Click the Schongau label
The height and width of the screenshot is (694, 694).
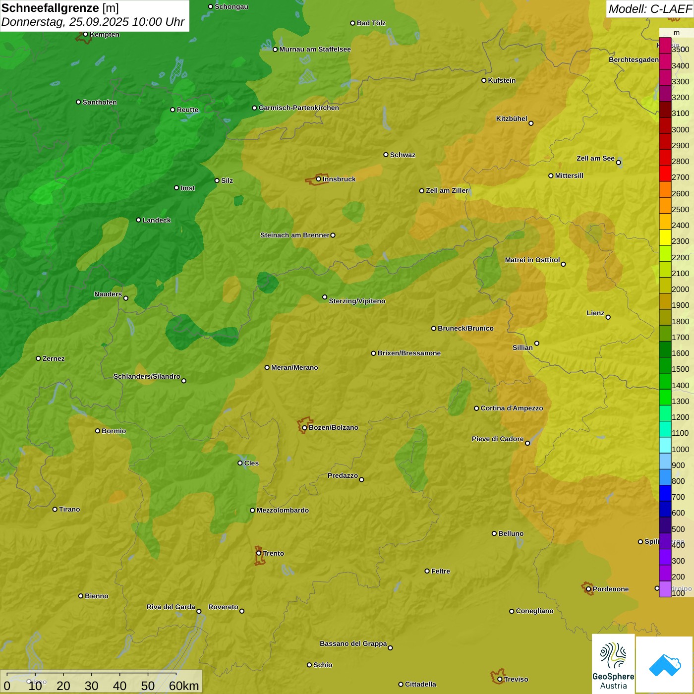point(231,6)
